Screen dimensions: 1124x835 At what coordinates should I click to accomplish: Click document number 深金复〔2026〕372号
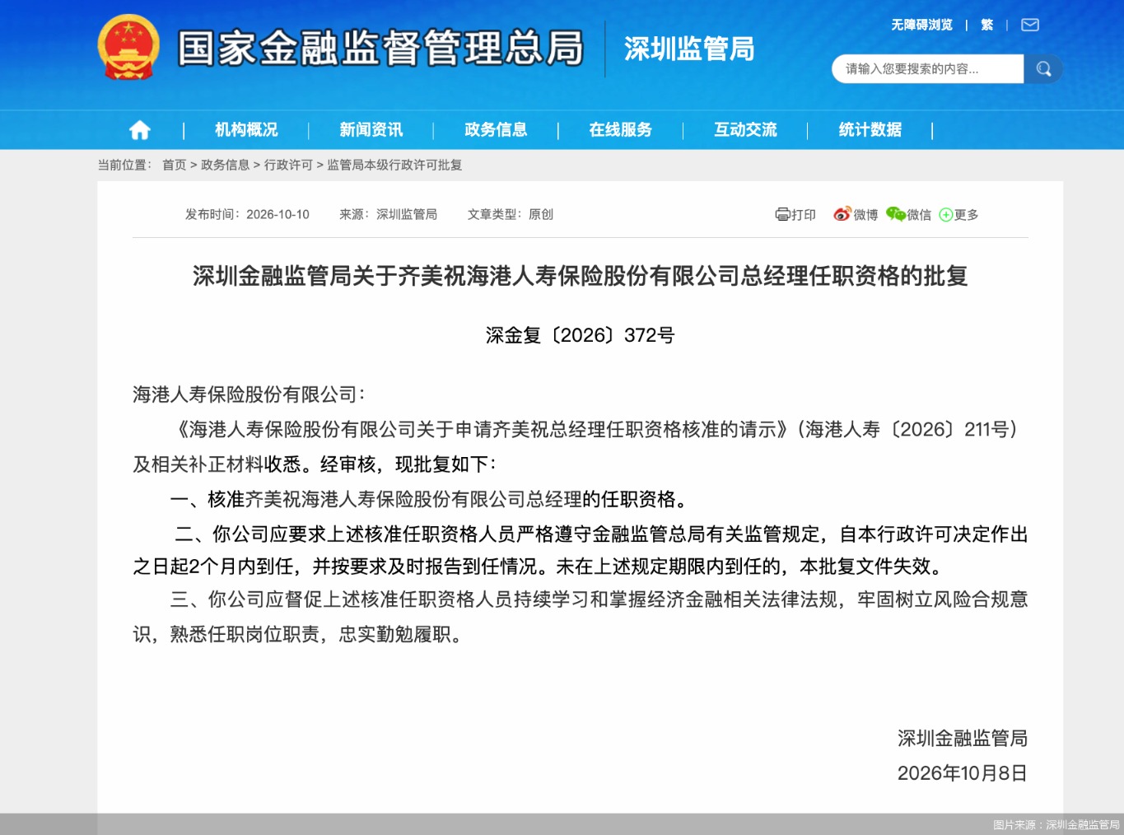point(580,335)
